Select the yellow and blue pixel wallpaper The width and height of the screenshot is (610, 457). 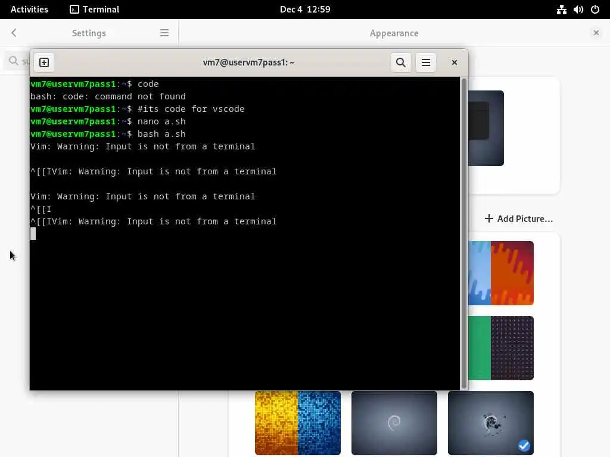298,423
